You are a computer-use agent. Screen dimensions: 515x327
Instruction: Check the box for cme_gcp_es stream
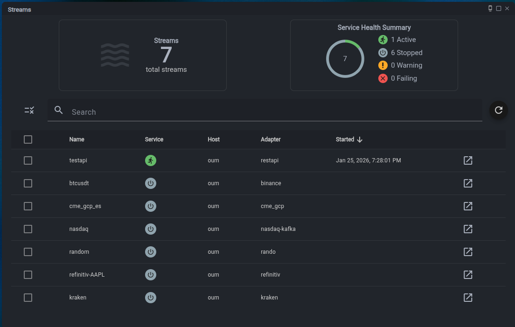28,206
